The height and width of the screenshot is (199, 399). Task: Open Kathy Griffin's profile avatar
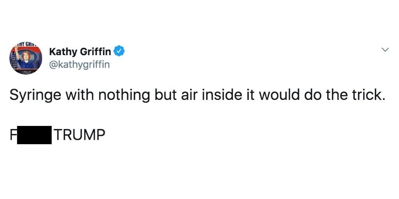coord(25,58)
